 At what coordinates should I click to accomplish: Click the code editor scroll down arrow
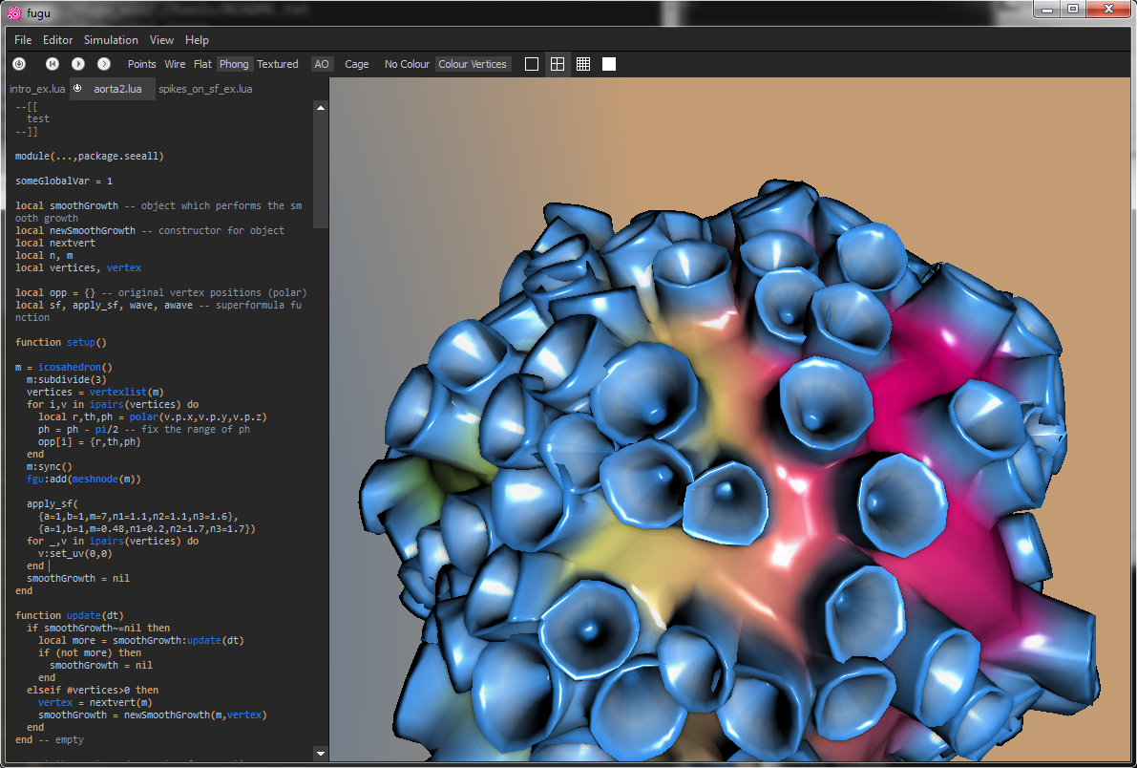(320, 753)
